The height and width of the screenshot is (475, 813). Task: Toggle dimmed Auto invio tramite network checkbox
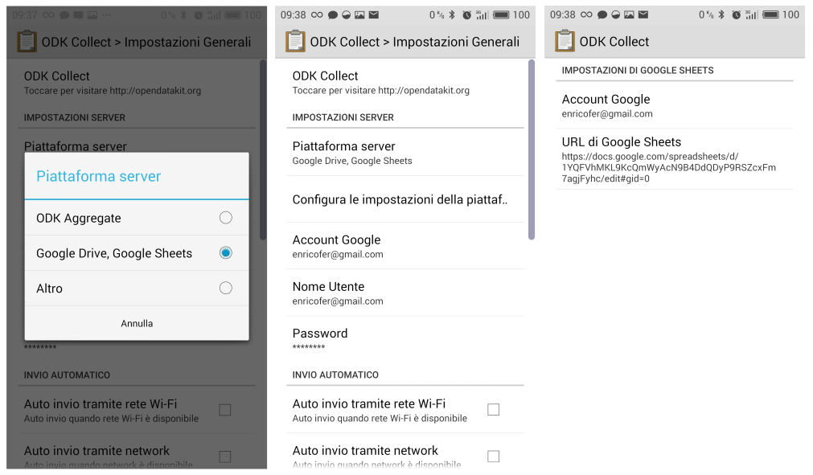coord(225,456)
